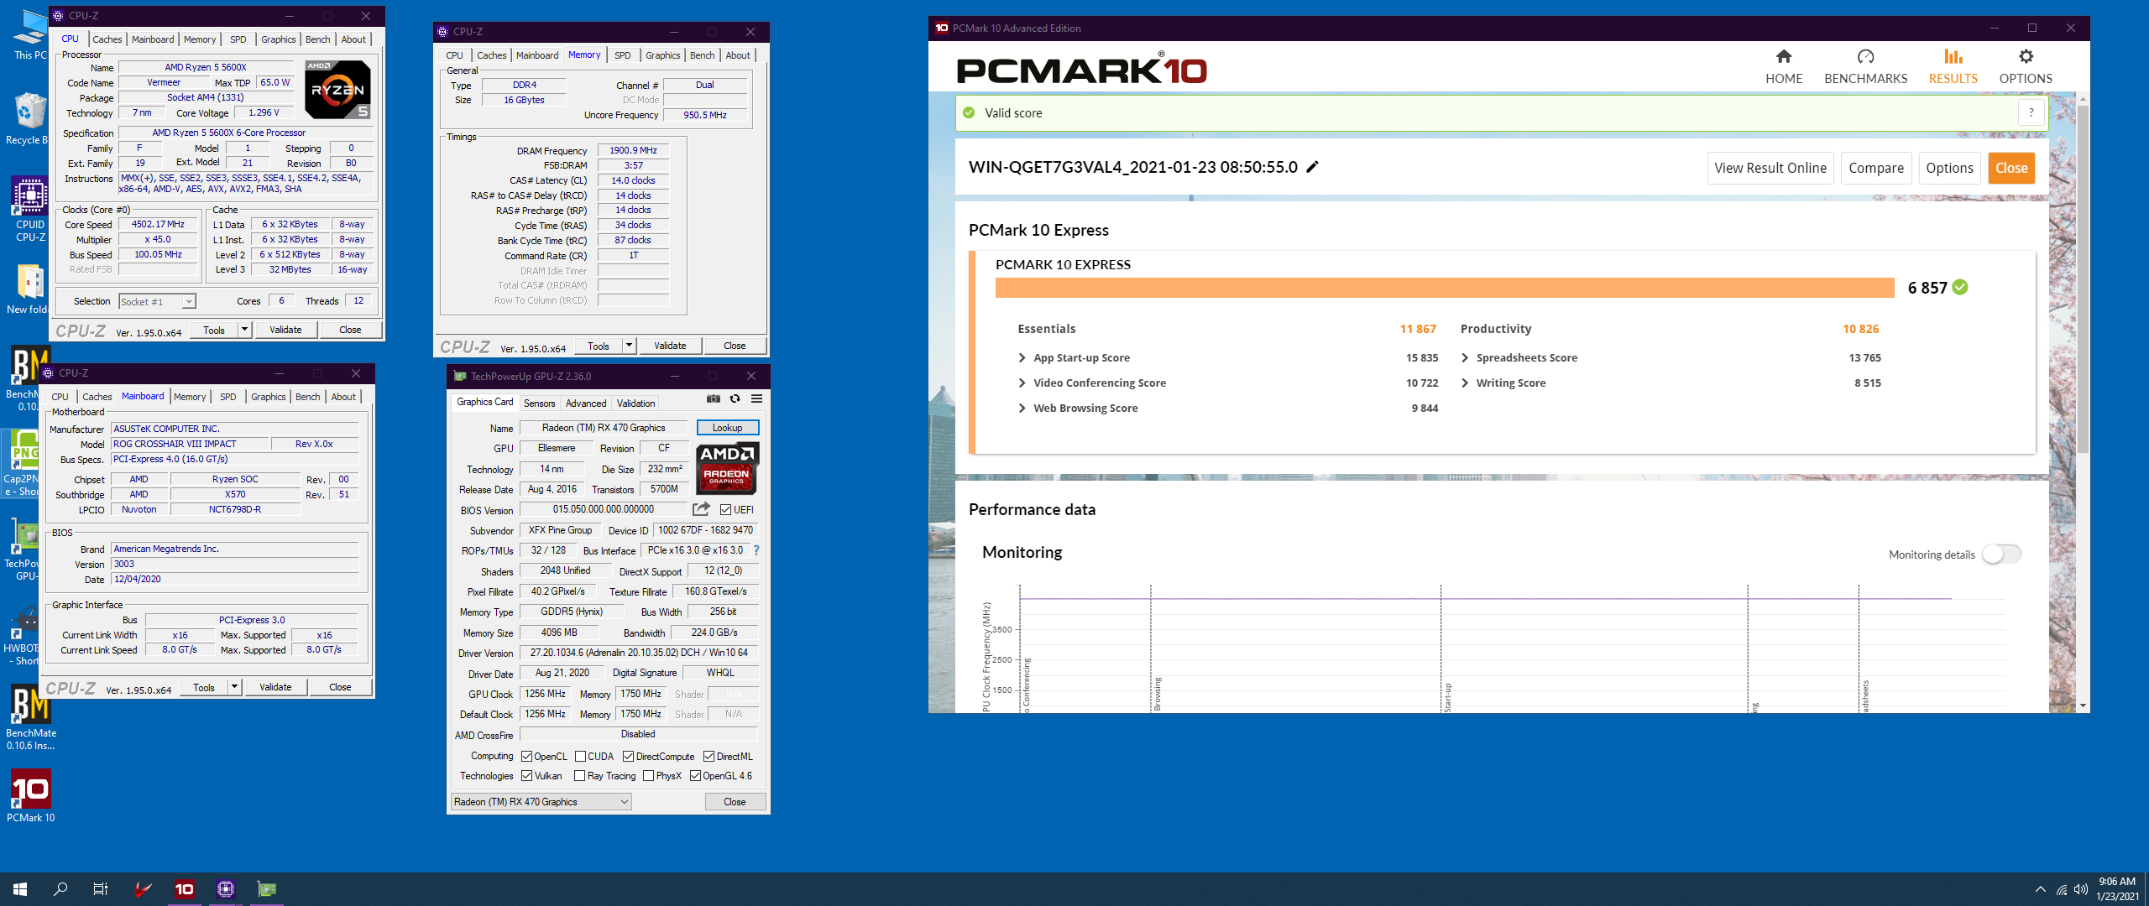Toggle the Ray Tracing checkbox
The image size is (2149, 906).
coord(580,776)
